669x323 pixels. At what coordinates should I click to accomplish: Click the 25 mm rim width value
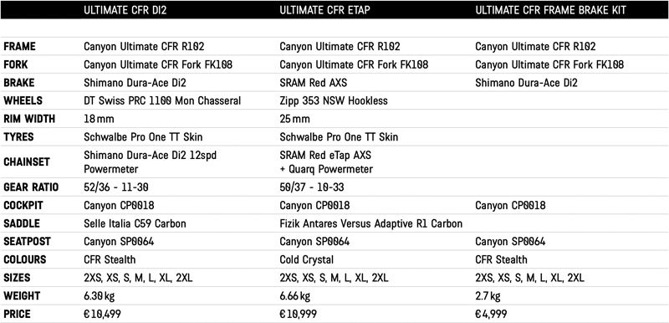point(295,119)
